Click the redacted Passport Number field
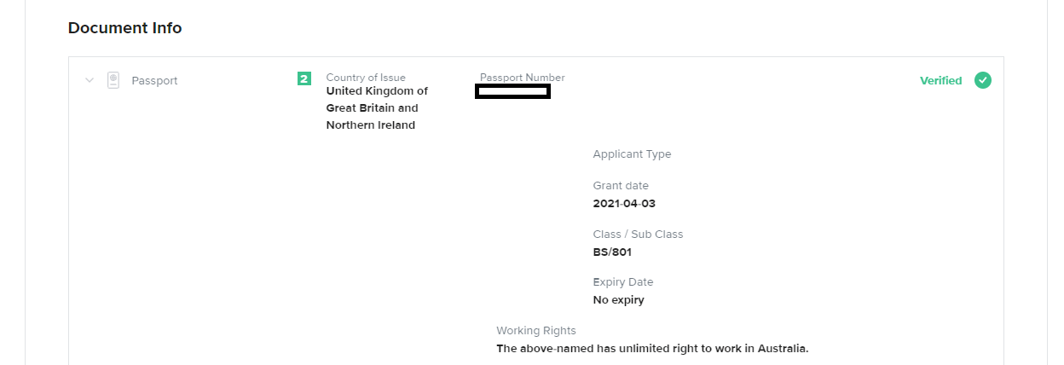Image resolution: width=1064 pixels, height=365 pixels. coord(512,91)
